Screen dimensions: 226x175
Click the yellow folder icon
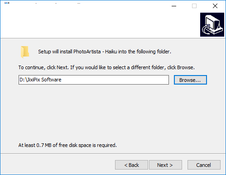(x=25, y=52)
